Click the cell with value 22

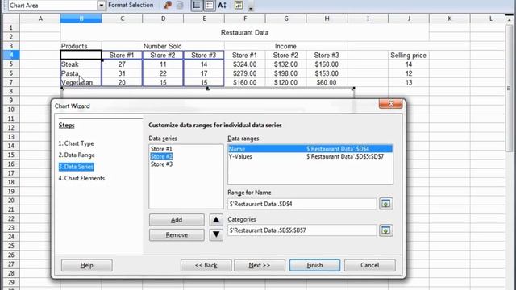point(163,73)
